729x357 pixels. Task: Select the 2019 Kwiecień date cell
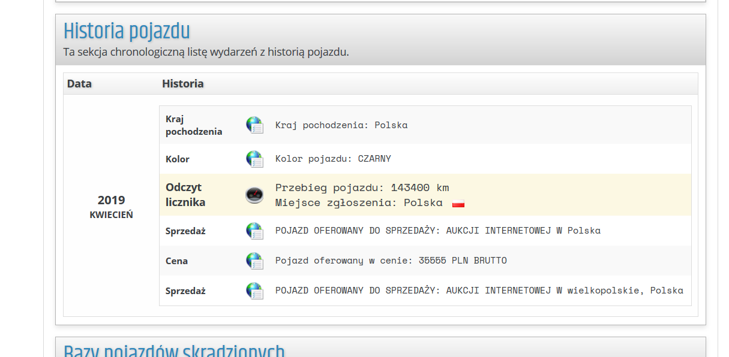[111, 206]
